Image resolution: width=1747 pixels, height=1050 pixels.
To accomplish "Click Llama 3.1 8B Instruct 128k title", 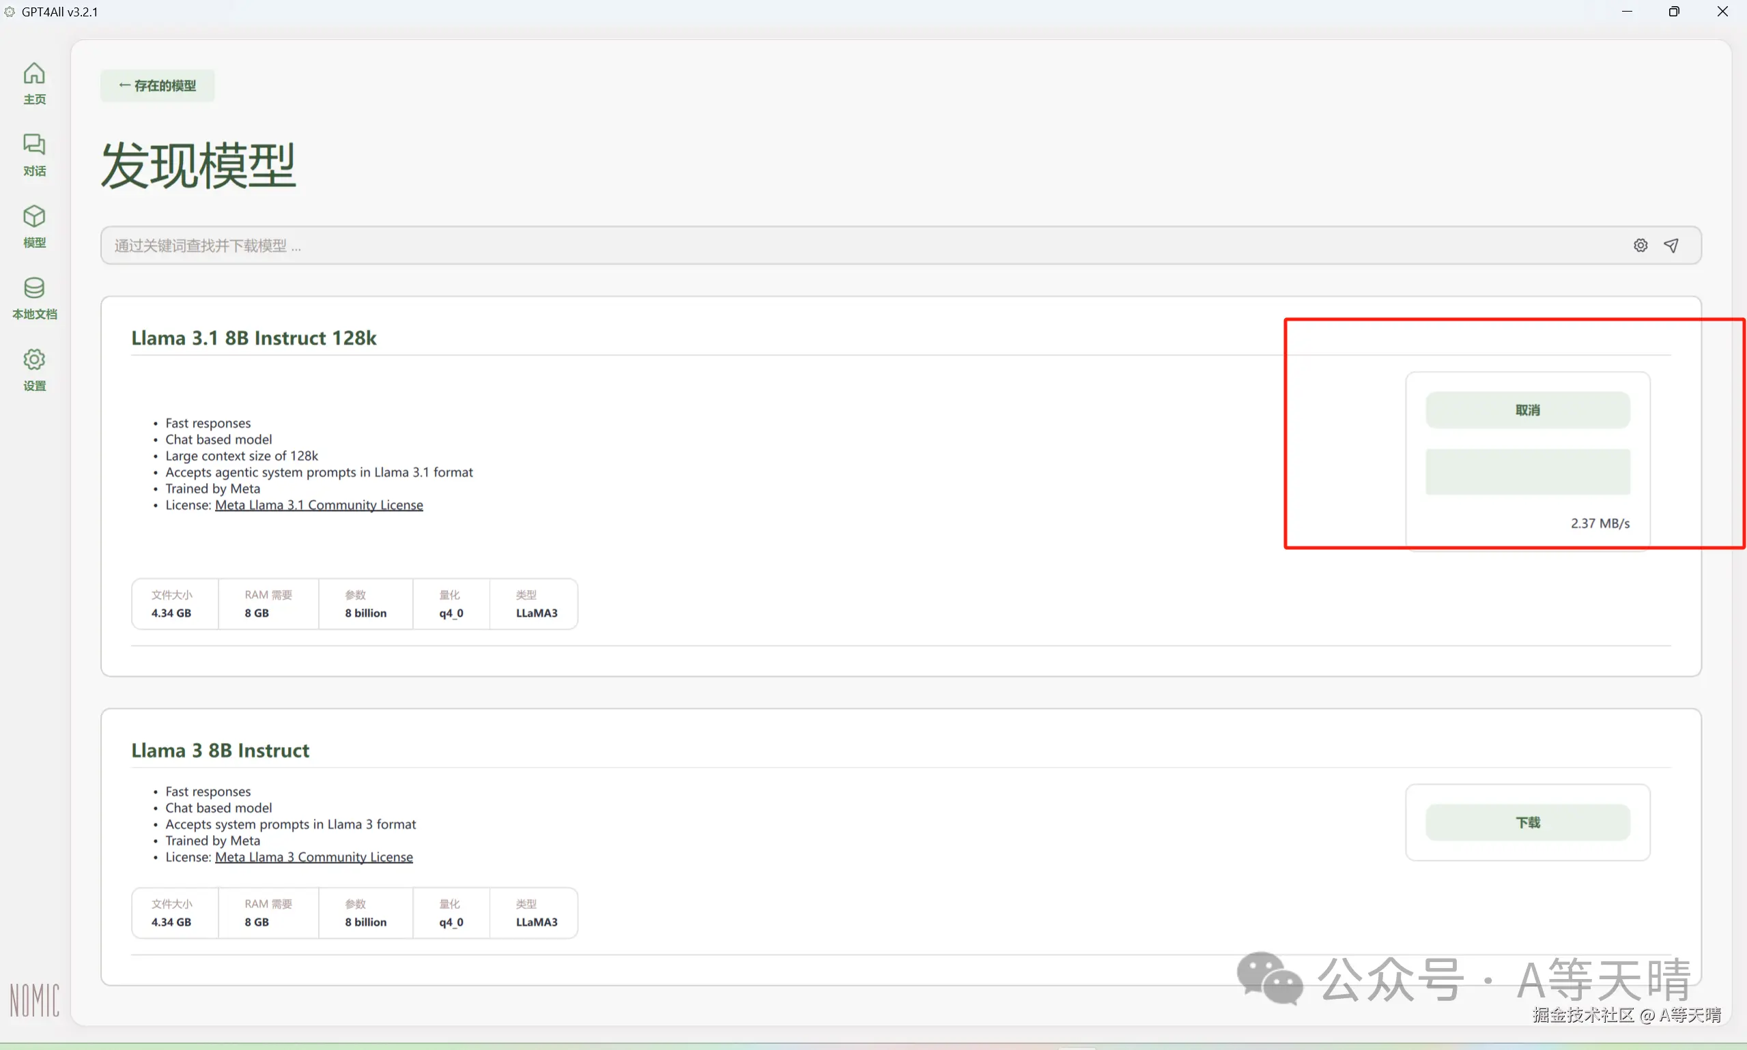I will [x=253, y=338].
